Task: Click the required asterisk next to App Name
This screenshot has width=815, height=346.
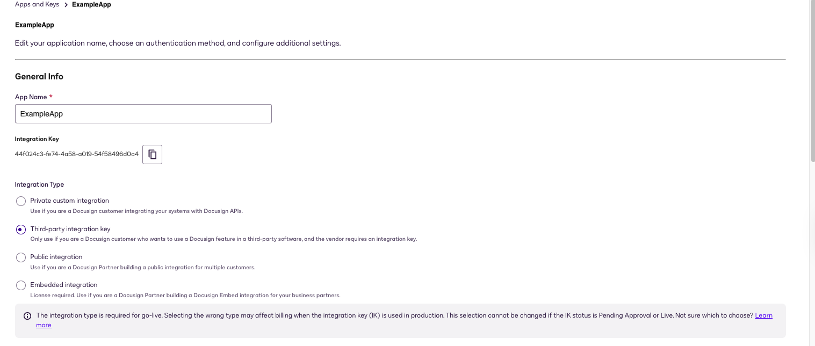Action: click(51, 97)
